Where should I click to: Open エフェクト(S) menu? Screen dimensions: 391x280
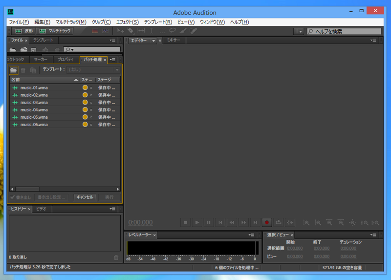tap(128, 22)
